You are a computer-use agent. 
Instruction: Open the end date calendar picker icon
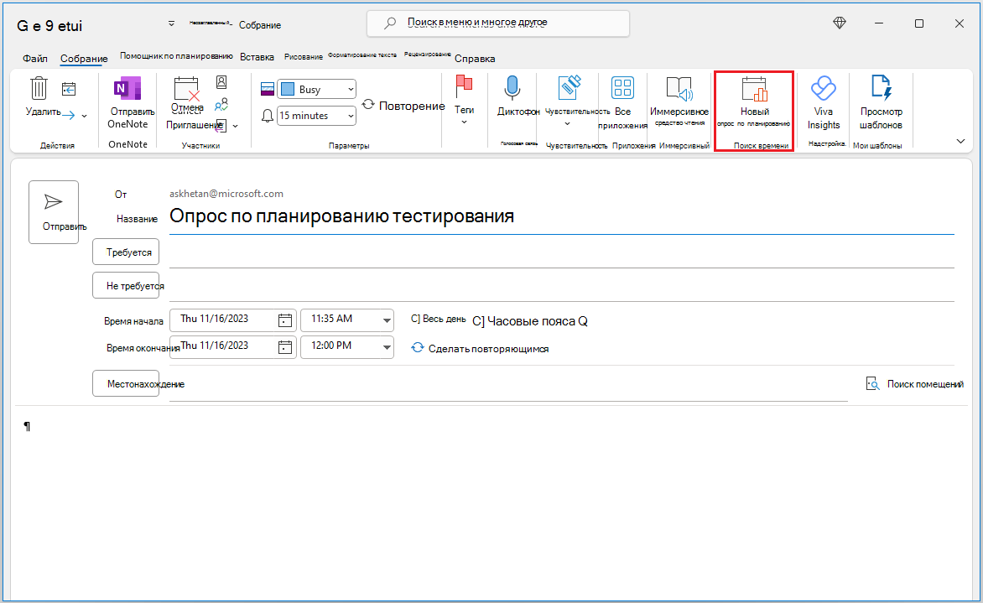(285, 346)
